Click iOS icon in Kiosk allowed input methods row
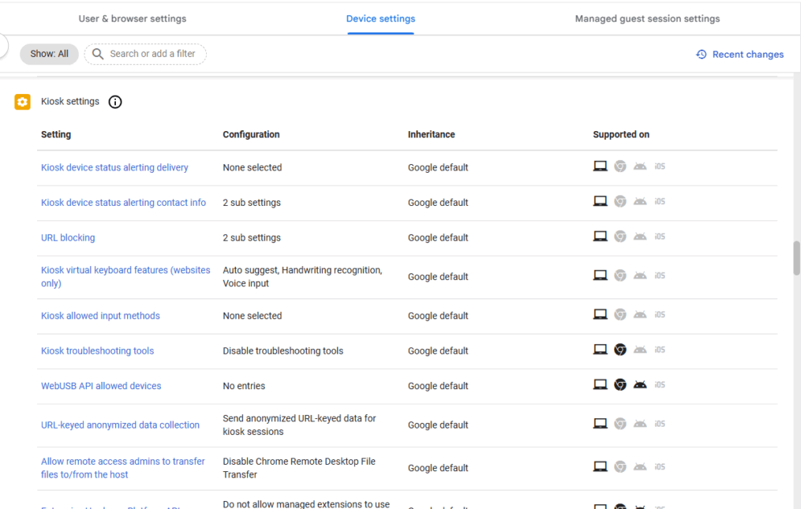This screenshot has width=808, height=509. click(660, 315)
